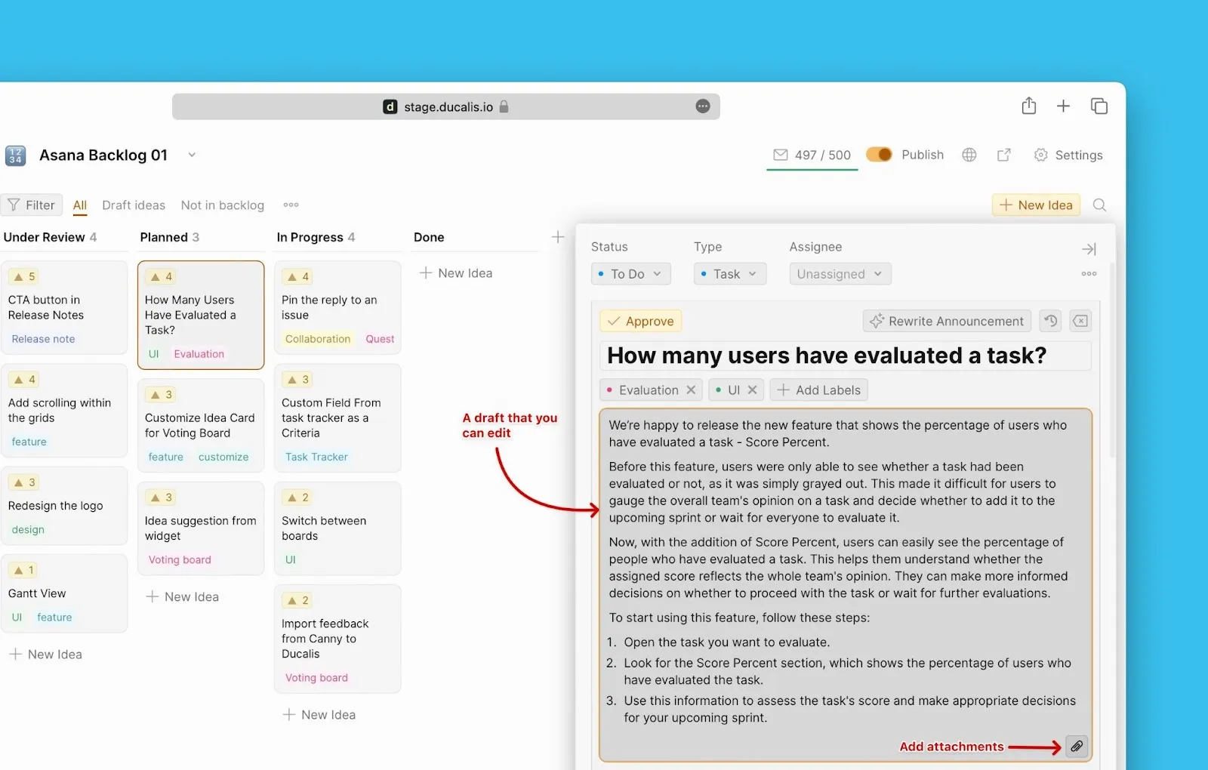This screenshot has height=770, width=1208.
Task: Click the search magnifier icon
Action: (1099, 205)
